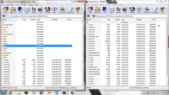Show Info in ModLoader.zip window
The height and width of the screenshot is (95, 169).
[x=139, y=10]
